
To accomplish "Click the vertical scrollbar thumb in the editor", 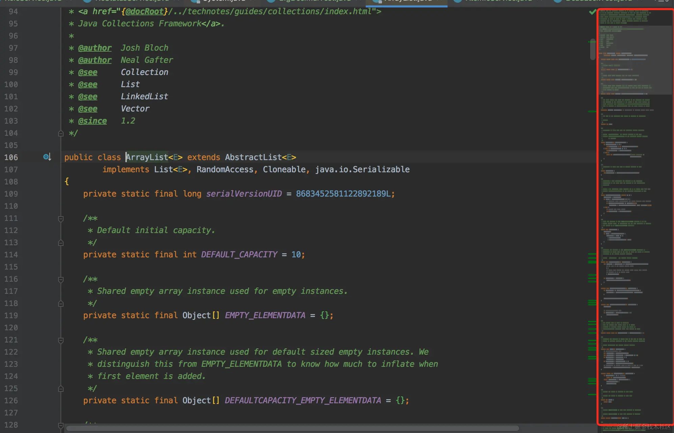I will tap(593, 49).
